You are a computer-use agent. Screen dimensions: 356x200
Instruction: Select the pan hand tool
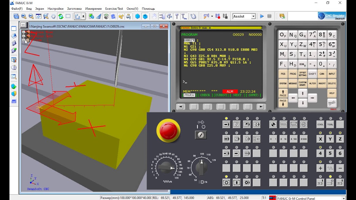pyautogui.click(x=53, y=16)
